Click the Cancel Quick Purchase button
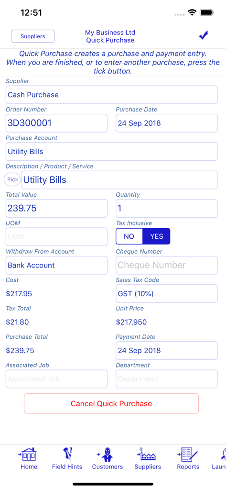Image resolution: width=226 pixels, height=490 pixels. (x=111, y=403)
